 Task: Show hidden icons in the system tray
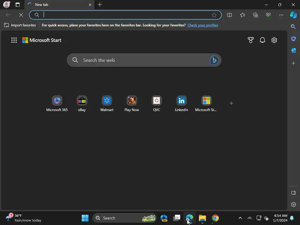coord(240,218)
